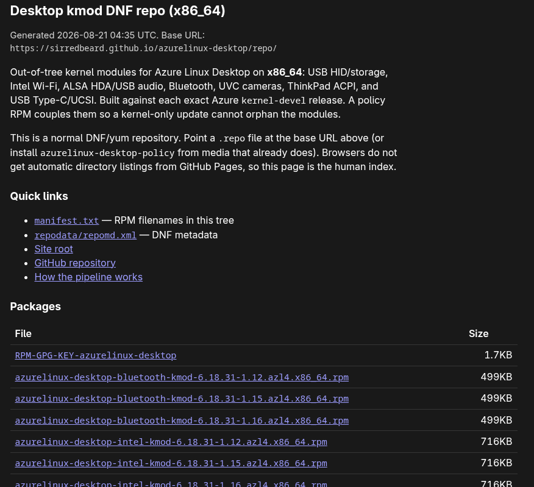The image size is (534, 487).
Task: Visit the GitHub repository link
Action: (75, 263)
